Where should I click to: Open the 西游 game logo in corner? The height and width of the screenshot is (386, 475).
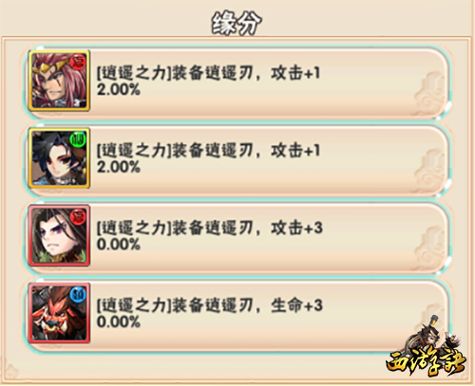tap(427, 362)
